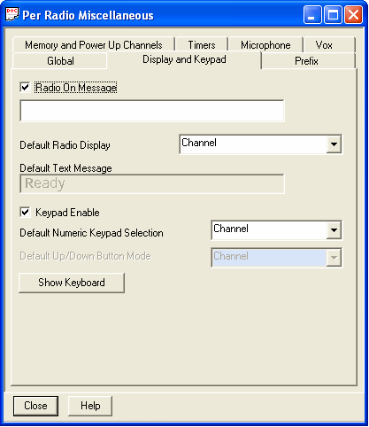Click the Close button at bottom
The height and width of the screenshot is (427, 369).
pos(35,406)
